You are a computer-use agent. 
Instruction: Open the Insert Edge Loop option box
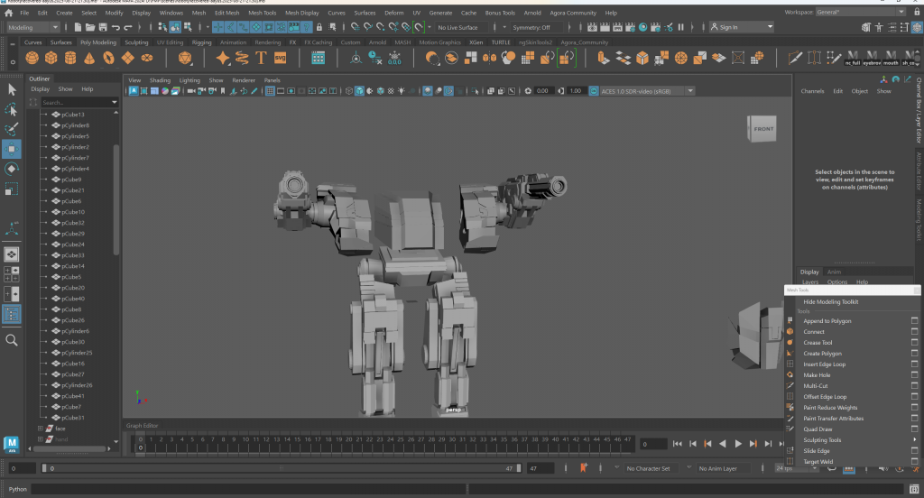tap(914, 364)
